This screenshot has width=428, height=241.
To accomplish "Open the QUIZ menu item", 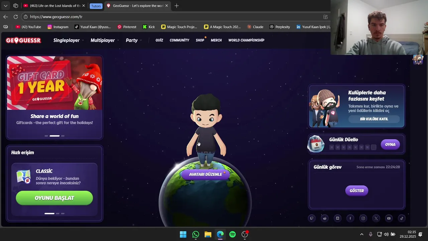I will pyautogui.click(x=159, y=40).
